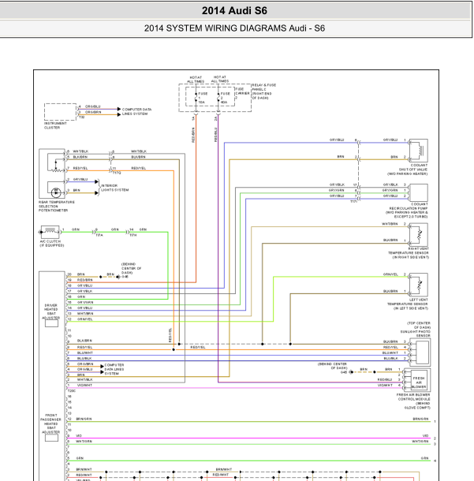Screen dimensions: 474x481
Task: Click pin 8 WHT/GRN label on passenger connector
Action: click(84, 441)
